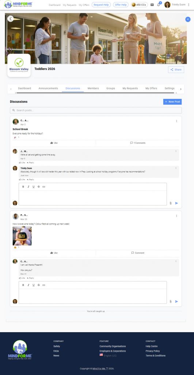Insert link in School Break reply editor
This screenshot has width=194, height=375.
click(44, 187)
